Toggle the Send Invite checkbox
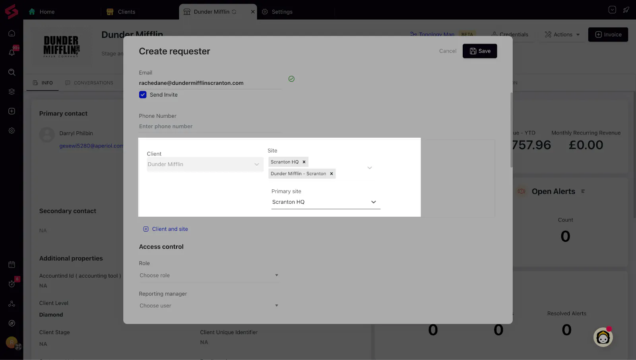The height and width of the screenshot is (360, 636). (143, 95)
